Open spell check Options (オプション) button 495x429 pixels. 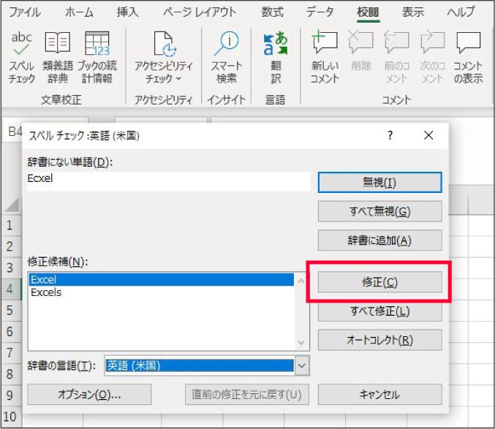(89, 395)
